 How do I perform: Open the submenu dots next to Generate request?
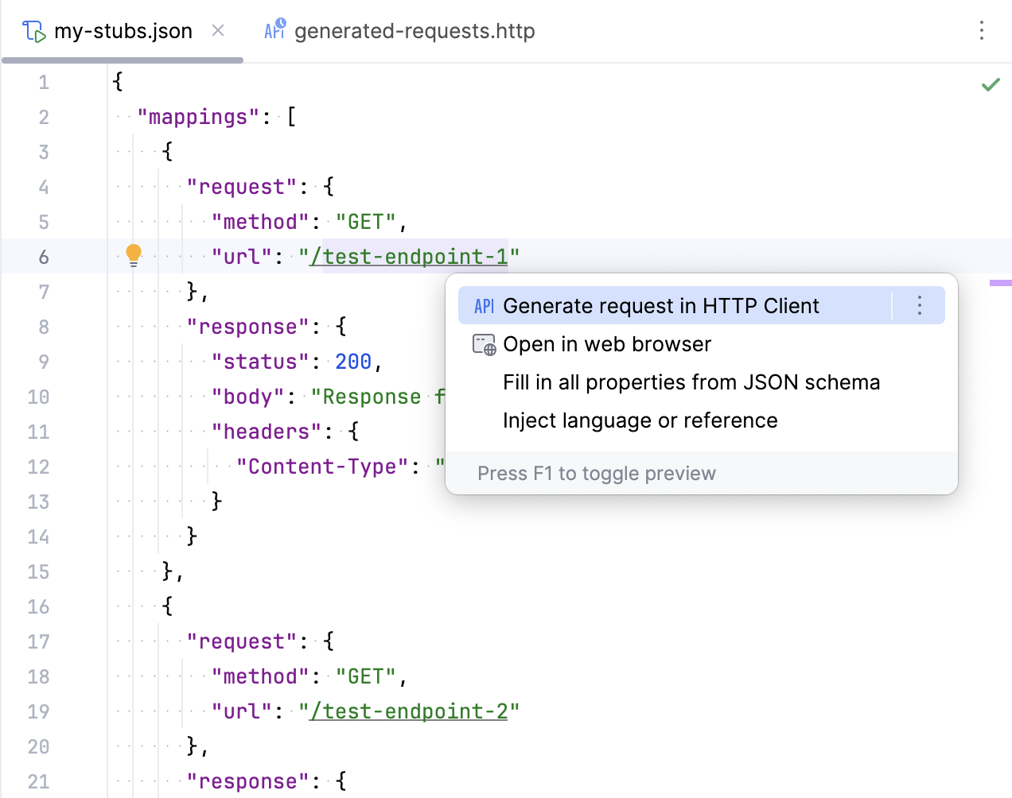point(919,305)
